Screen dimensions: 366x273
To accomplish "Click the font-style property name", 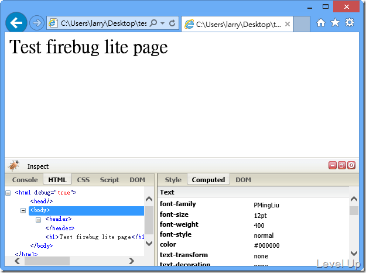I will [176, 234].
